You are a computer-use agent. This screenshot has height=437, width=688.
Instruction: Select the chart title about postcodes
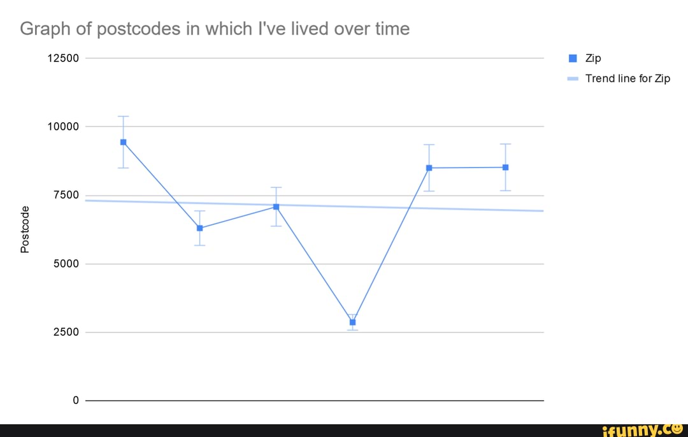[x=214, y=29]
